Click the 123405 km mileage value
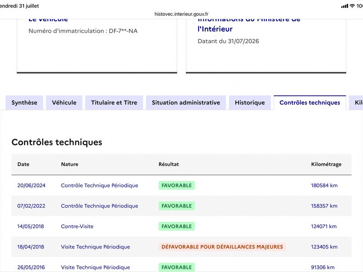Image resolution: width=363 pixels, height=272 pixels. (324, 247)
